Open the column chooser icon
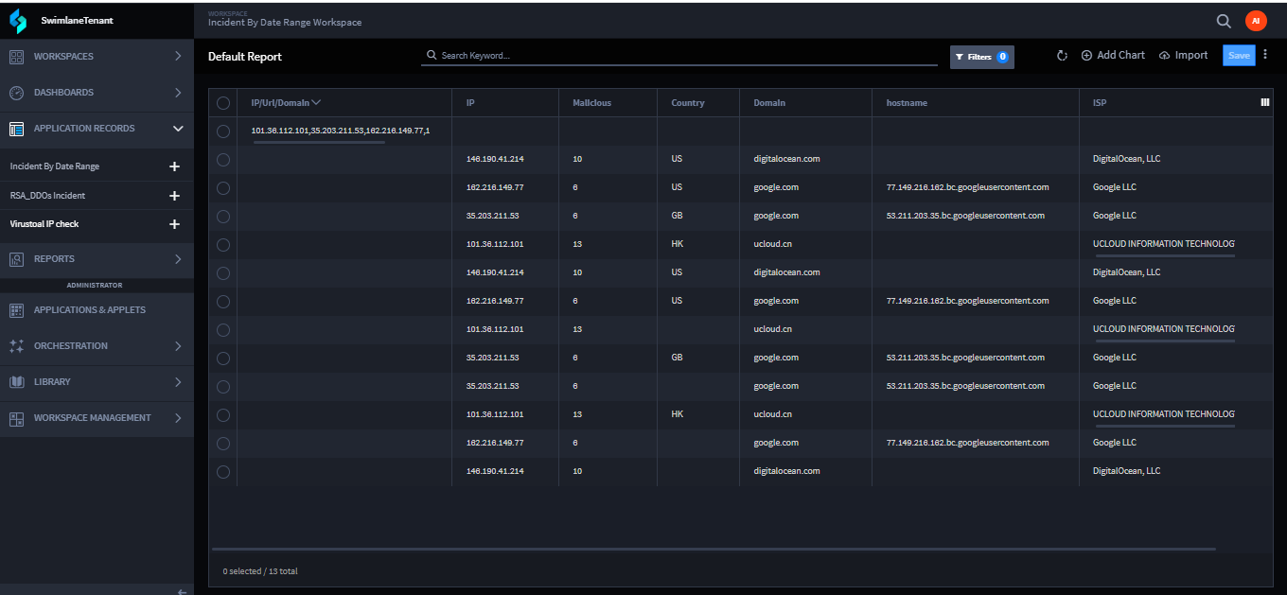Image resolution: width=1287 pixels, height=595 pixels. coord(1265,102)
